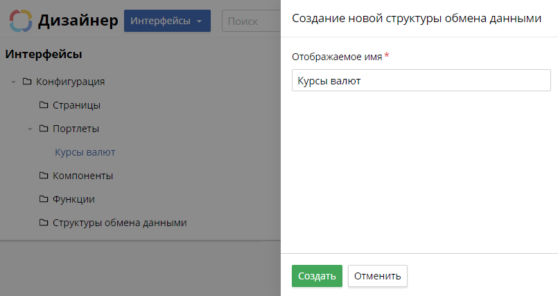Select the Курсы валют portlet item
The height and width of the screenshot is (296, 558).
tap(85, 152)
